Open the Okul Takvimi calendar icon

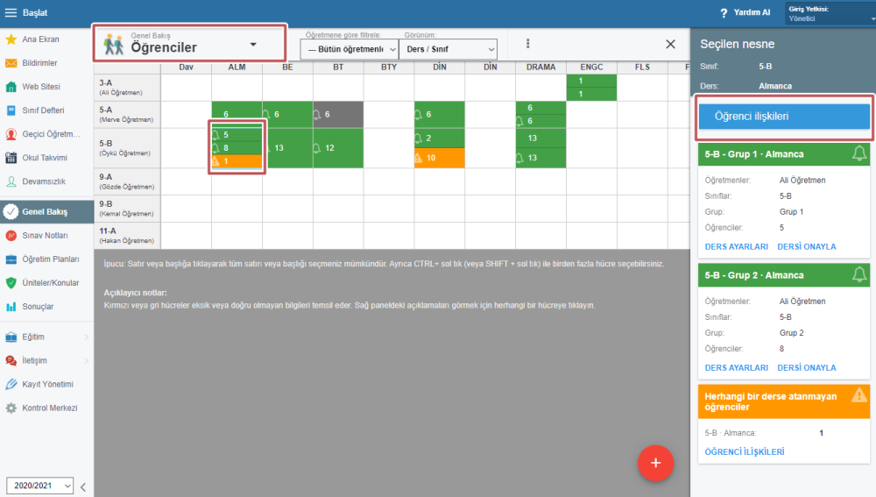click(x=11, y=158)
